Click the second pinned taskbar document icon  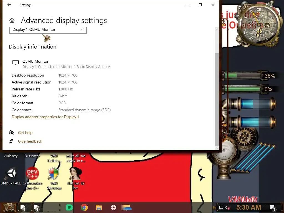coord(36,208)
